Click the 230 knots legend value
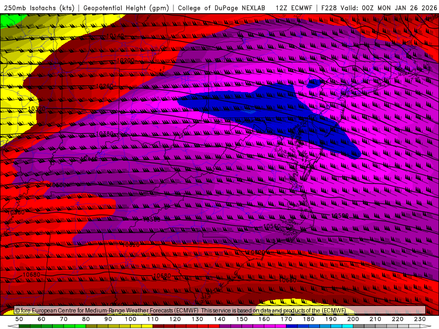This screenshot has height=329, width=439. (x=420, y=319)
